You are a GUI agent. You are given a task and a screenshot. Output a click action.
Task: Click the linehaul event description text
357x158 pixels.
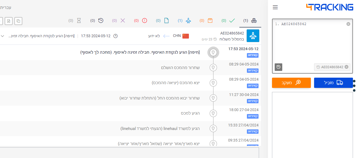coord(160,129)
